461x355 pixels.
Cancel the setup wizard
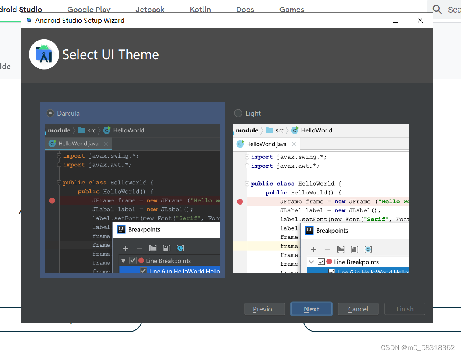[x=358, y=309]
